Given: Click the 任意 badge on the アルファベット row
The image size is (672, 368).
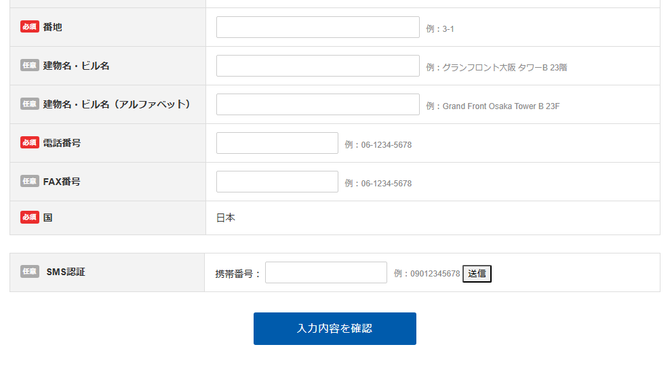Looking at the screenshot, I should click(x=30, y=104).
